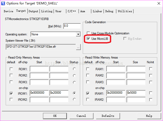Click the ROM1 Start field
The image size is (163, 121).
pos(39,69)
